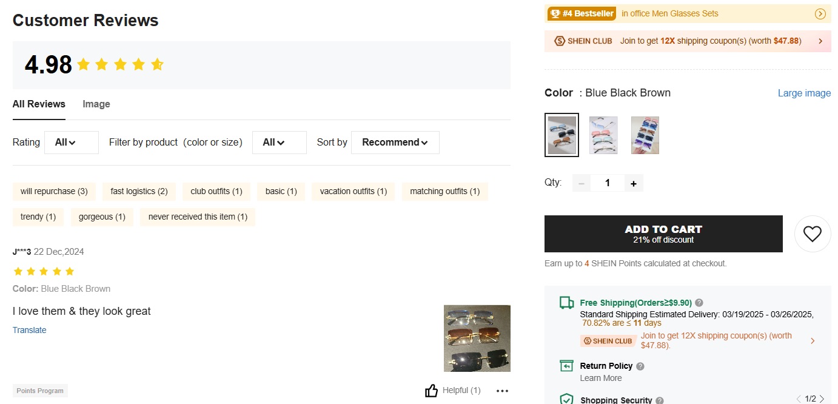Switch to the Image reviews tab
Viewport: 838px width, 404px height.
tap(96, 104)
